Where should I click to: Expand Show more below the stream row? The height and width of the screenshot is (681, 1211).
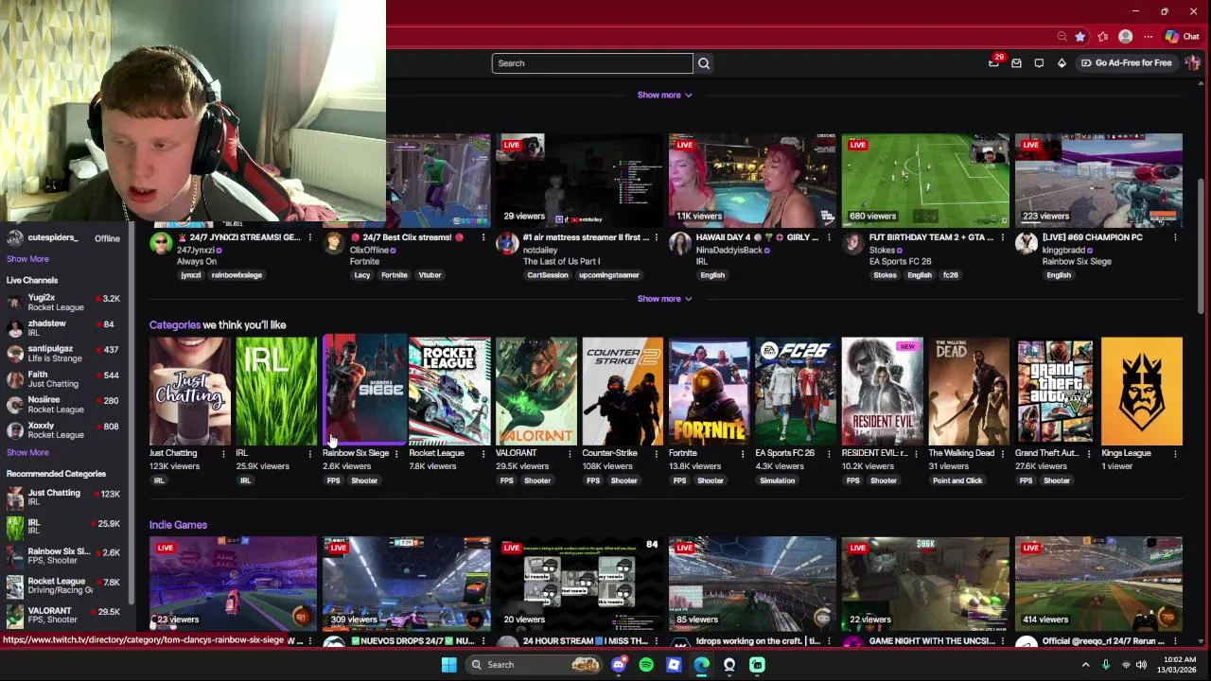(664, 298)
